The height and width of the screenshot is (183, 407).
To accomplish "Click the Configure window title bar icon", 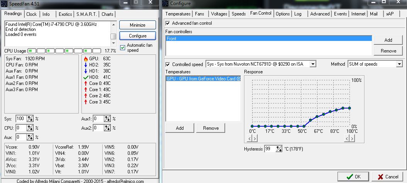I will click(x=166, y=3).
